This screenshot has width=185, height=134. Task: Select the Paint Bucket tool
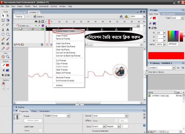[x=8, y=44]
